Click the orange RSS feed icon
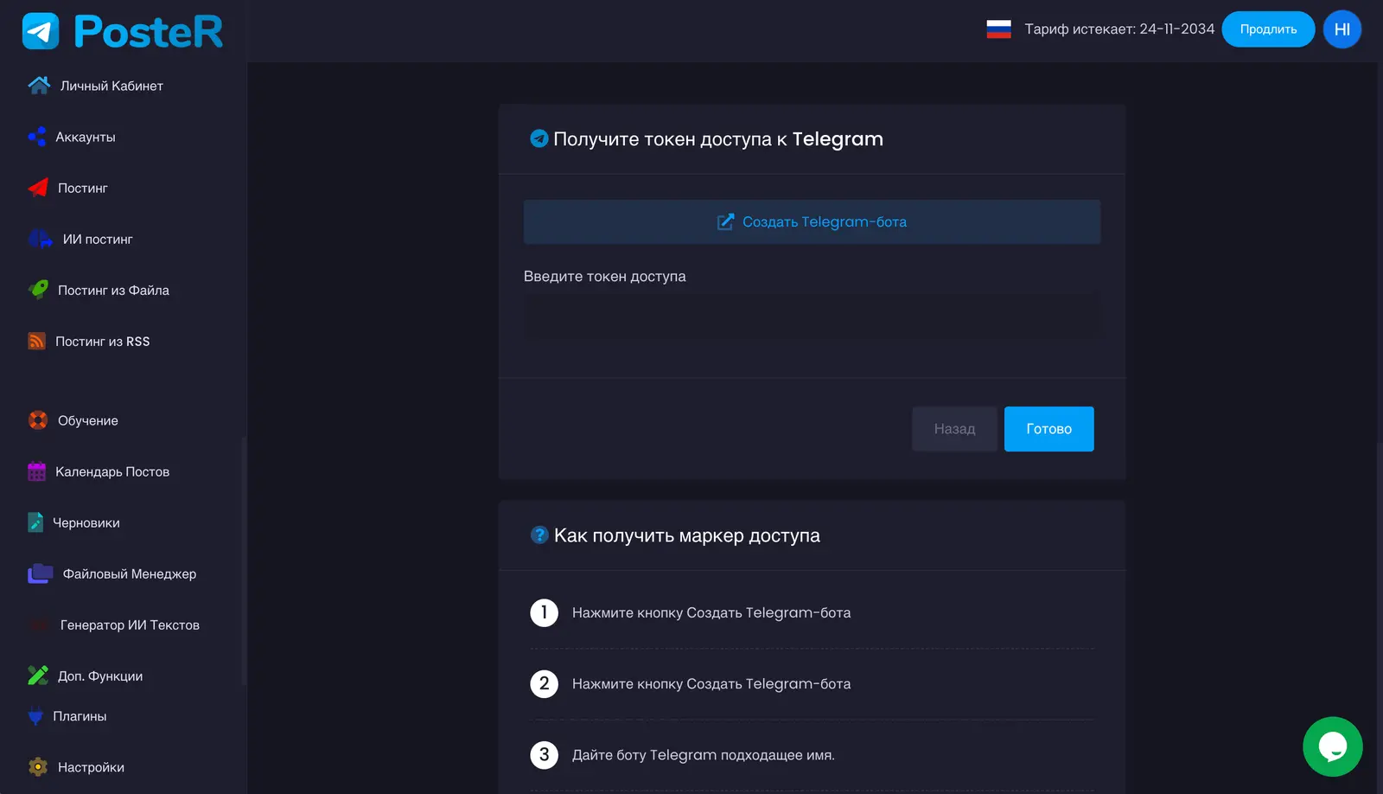This screenshot has height=794, width=1383. [36, 342]
